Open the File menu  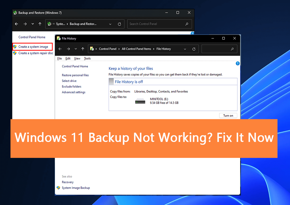(x=60, y=58)
